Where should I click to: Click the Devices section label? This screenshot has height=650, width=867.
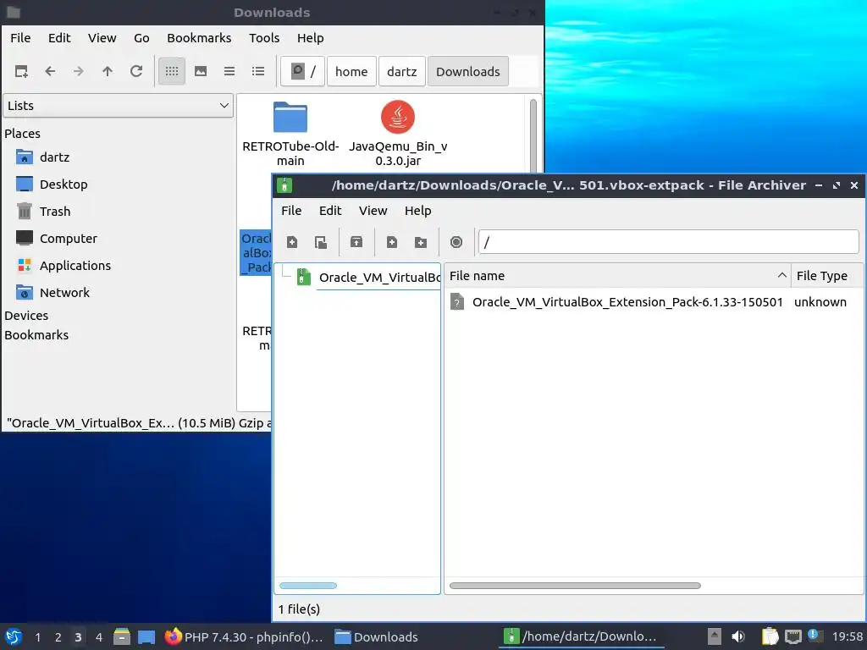(26, 316)
